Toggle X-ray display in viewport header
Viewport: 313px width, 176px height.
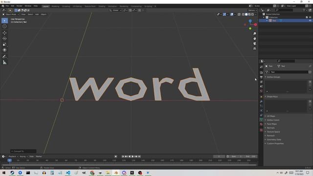[x=239, y=14]
